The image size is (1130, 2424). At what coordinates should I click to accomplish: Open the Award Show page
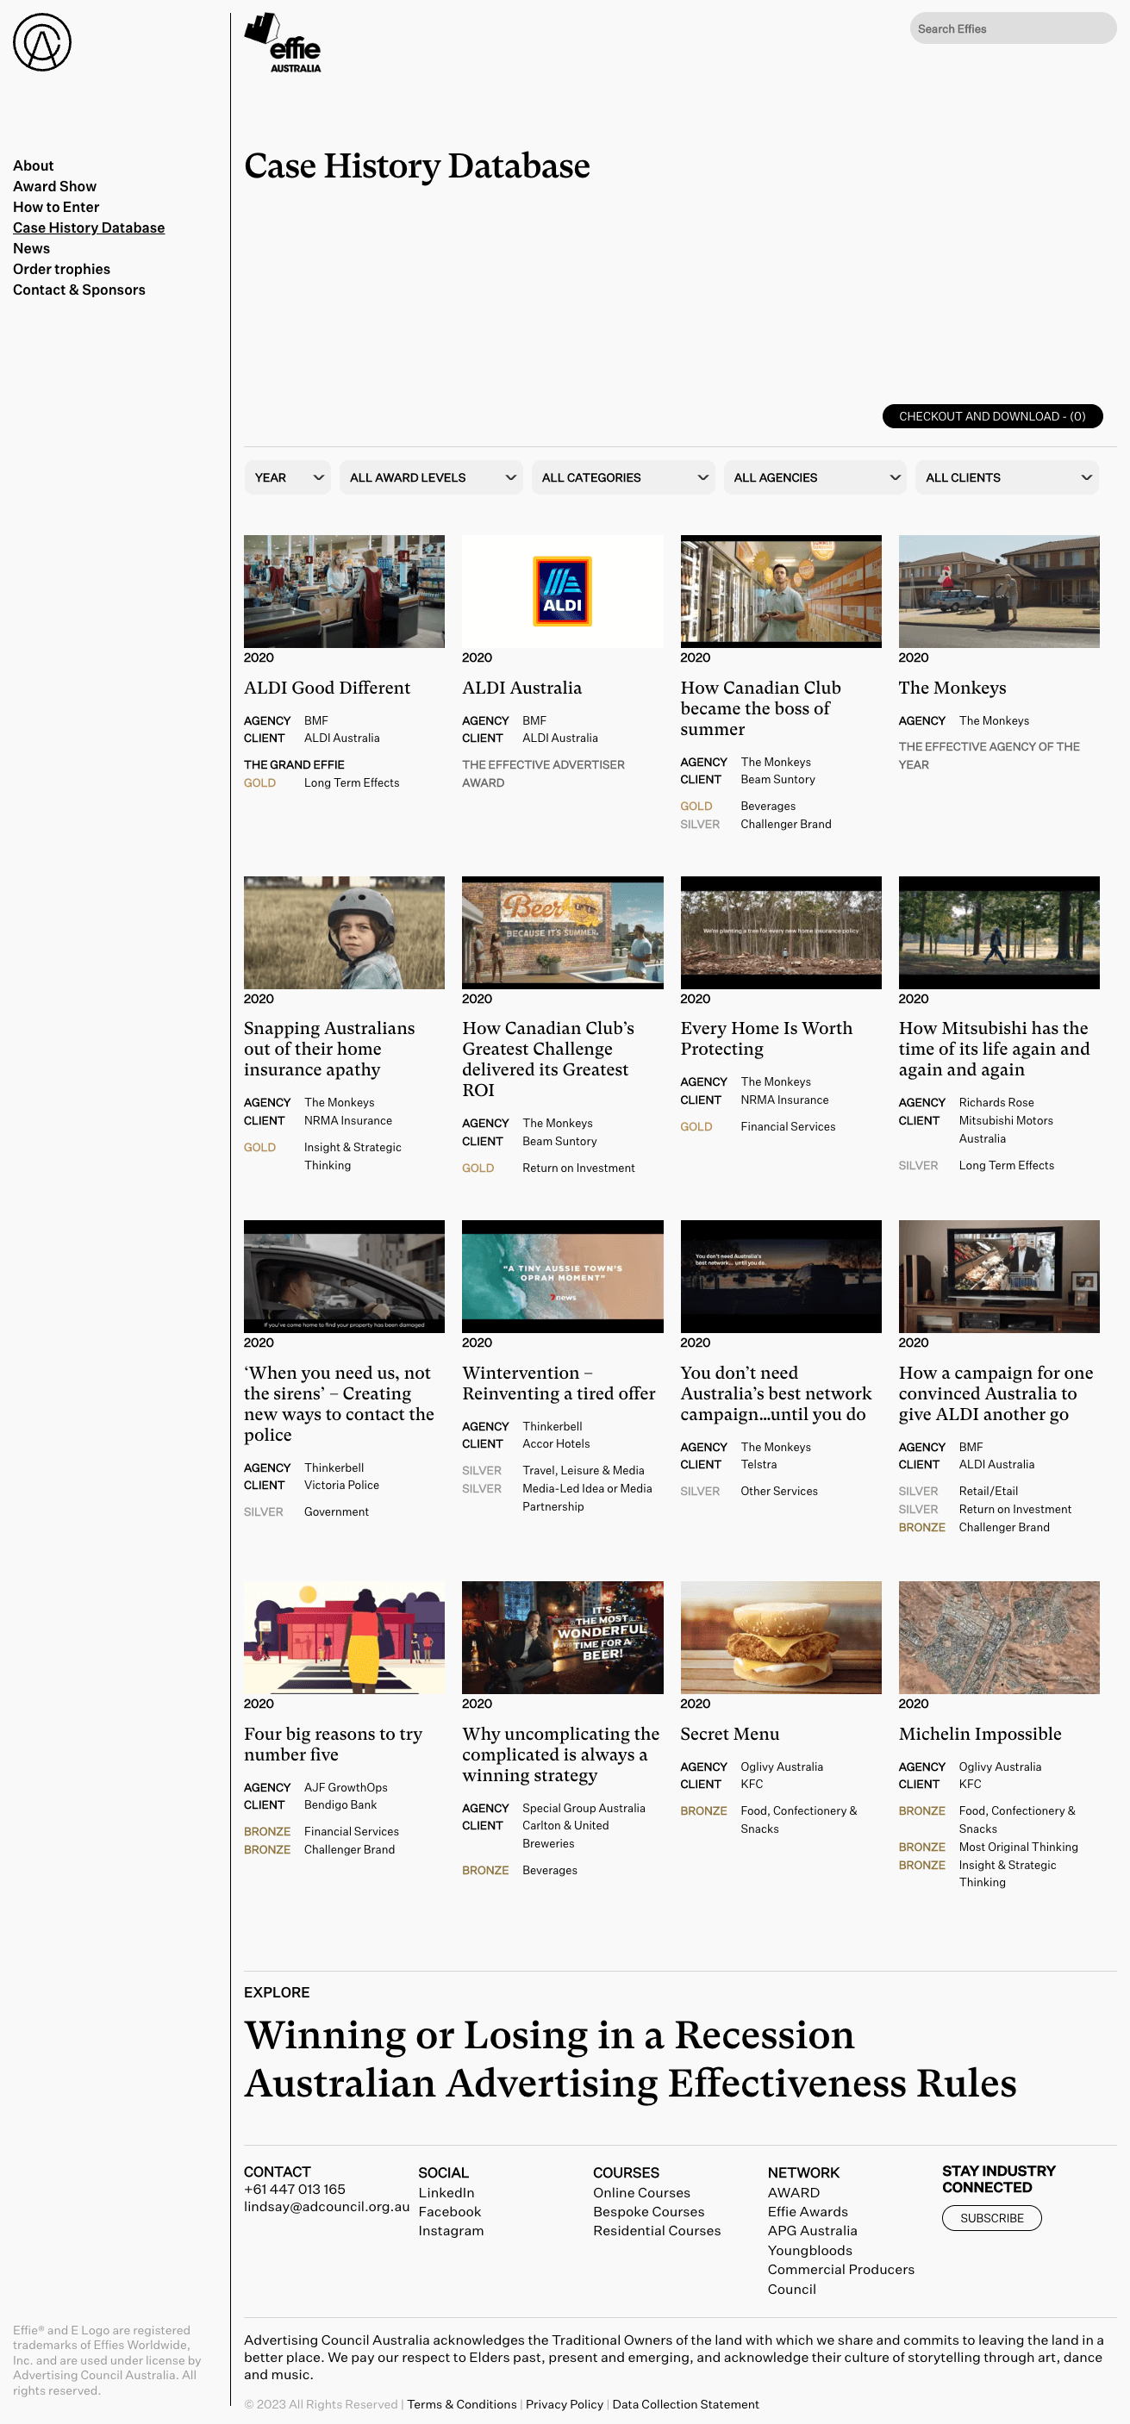[54, 186]
